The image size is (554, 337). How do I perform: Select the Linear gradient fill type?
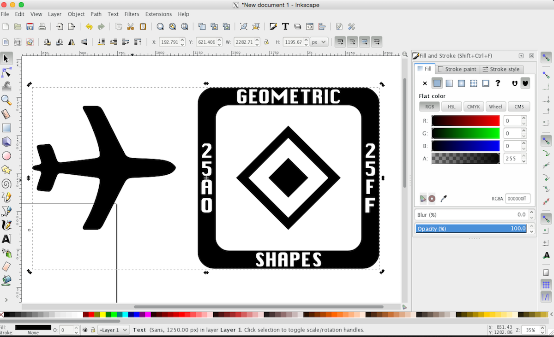click(449, 83)
